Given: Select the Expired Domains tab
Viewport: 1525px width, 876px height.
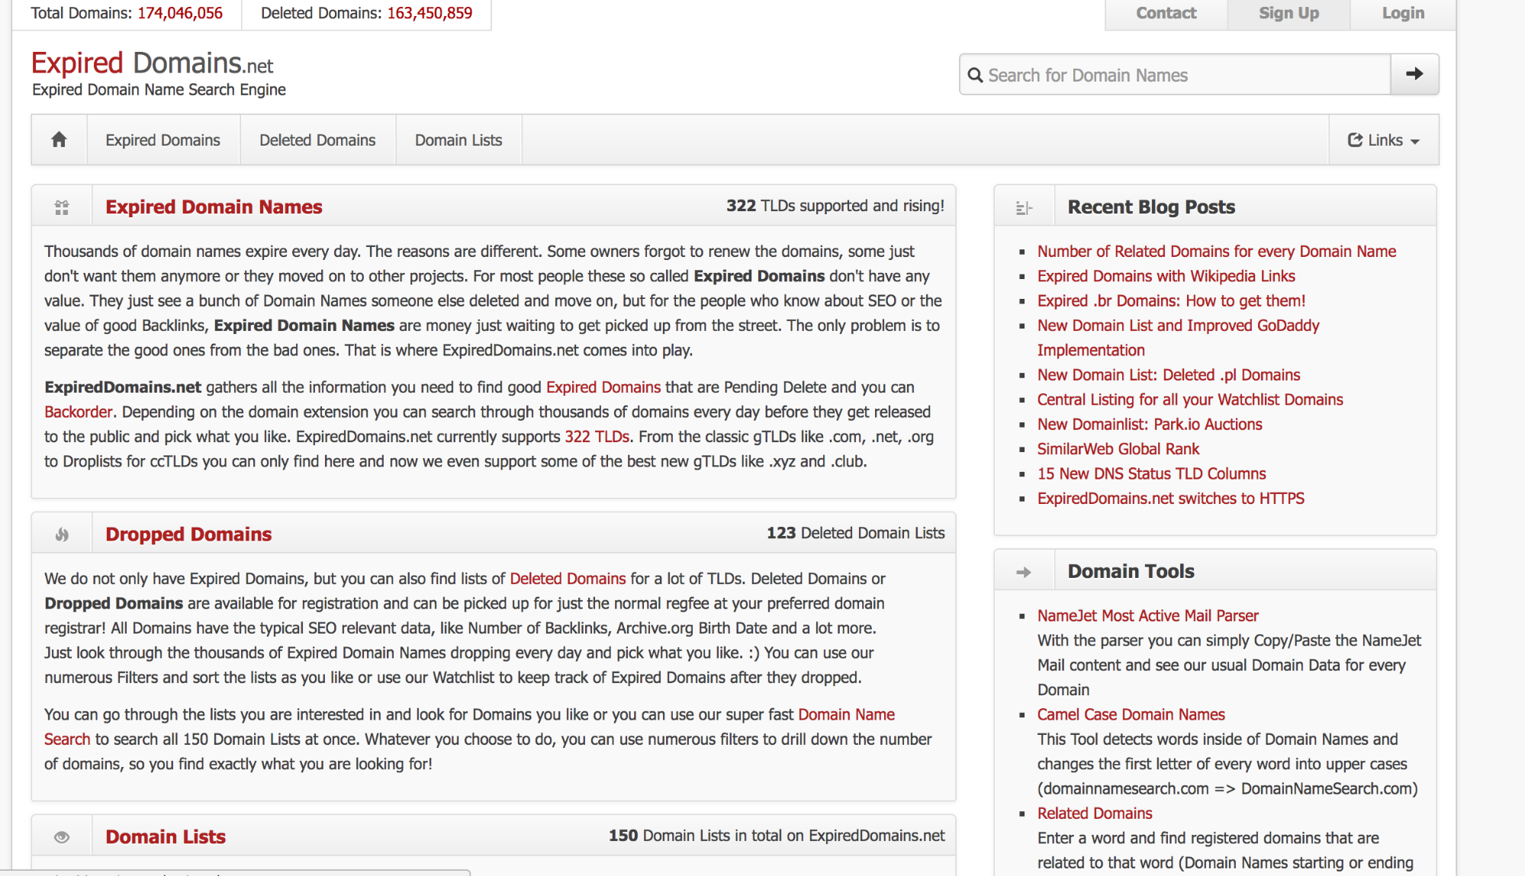Looking at the screenshot, I should (162, 140).
